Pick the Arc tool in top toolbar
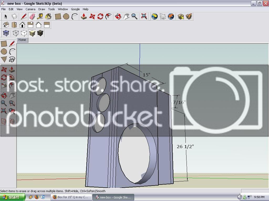269x201 pixels. click(74, 16)
